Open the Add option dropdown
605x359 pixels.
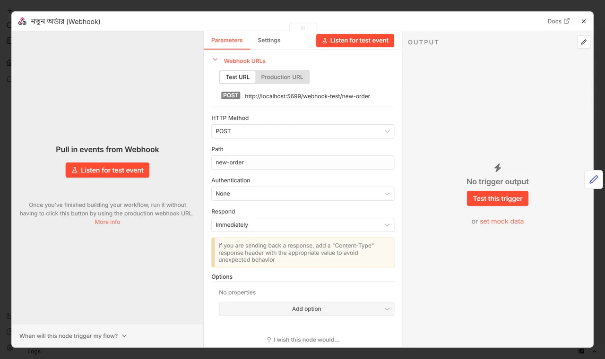click(x=306, y=309)
